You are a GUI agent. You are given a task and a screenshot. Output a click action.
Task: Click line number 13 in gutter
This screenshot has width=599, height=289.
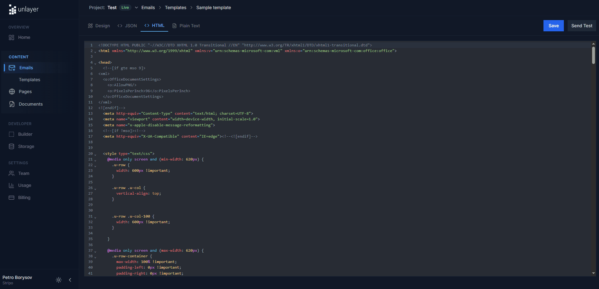click(90, 113)
